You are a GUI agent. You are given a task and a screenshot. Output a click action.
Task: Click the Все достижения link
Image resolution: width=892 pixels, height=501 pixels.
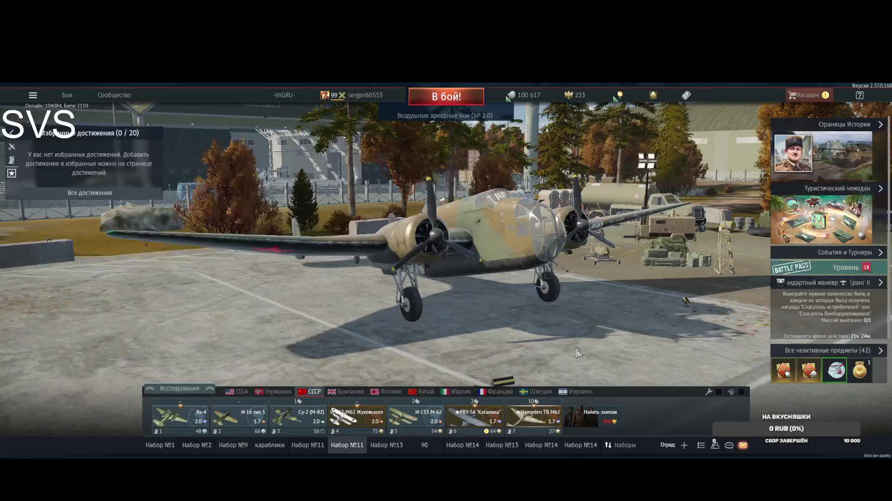(90, 193)
